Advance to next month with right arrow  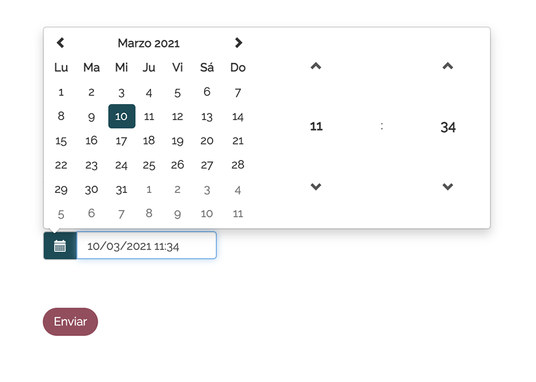238,43
